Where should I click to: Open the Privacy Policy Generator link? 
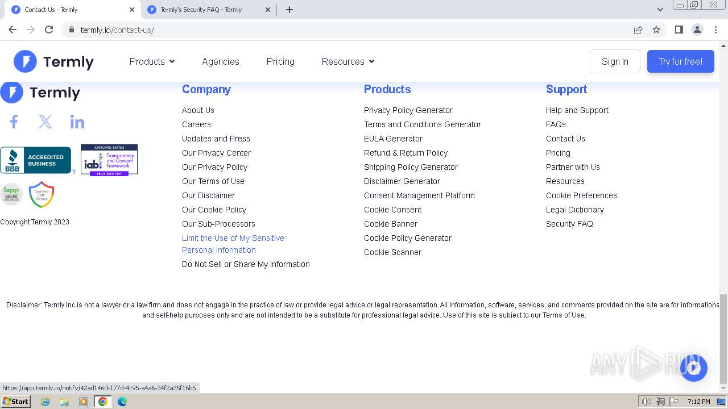408,110
